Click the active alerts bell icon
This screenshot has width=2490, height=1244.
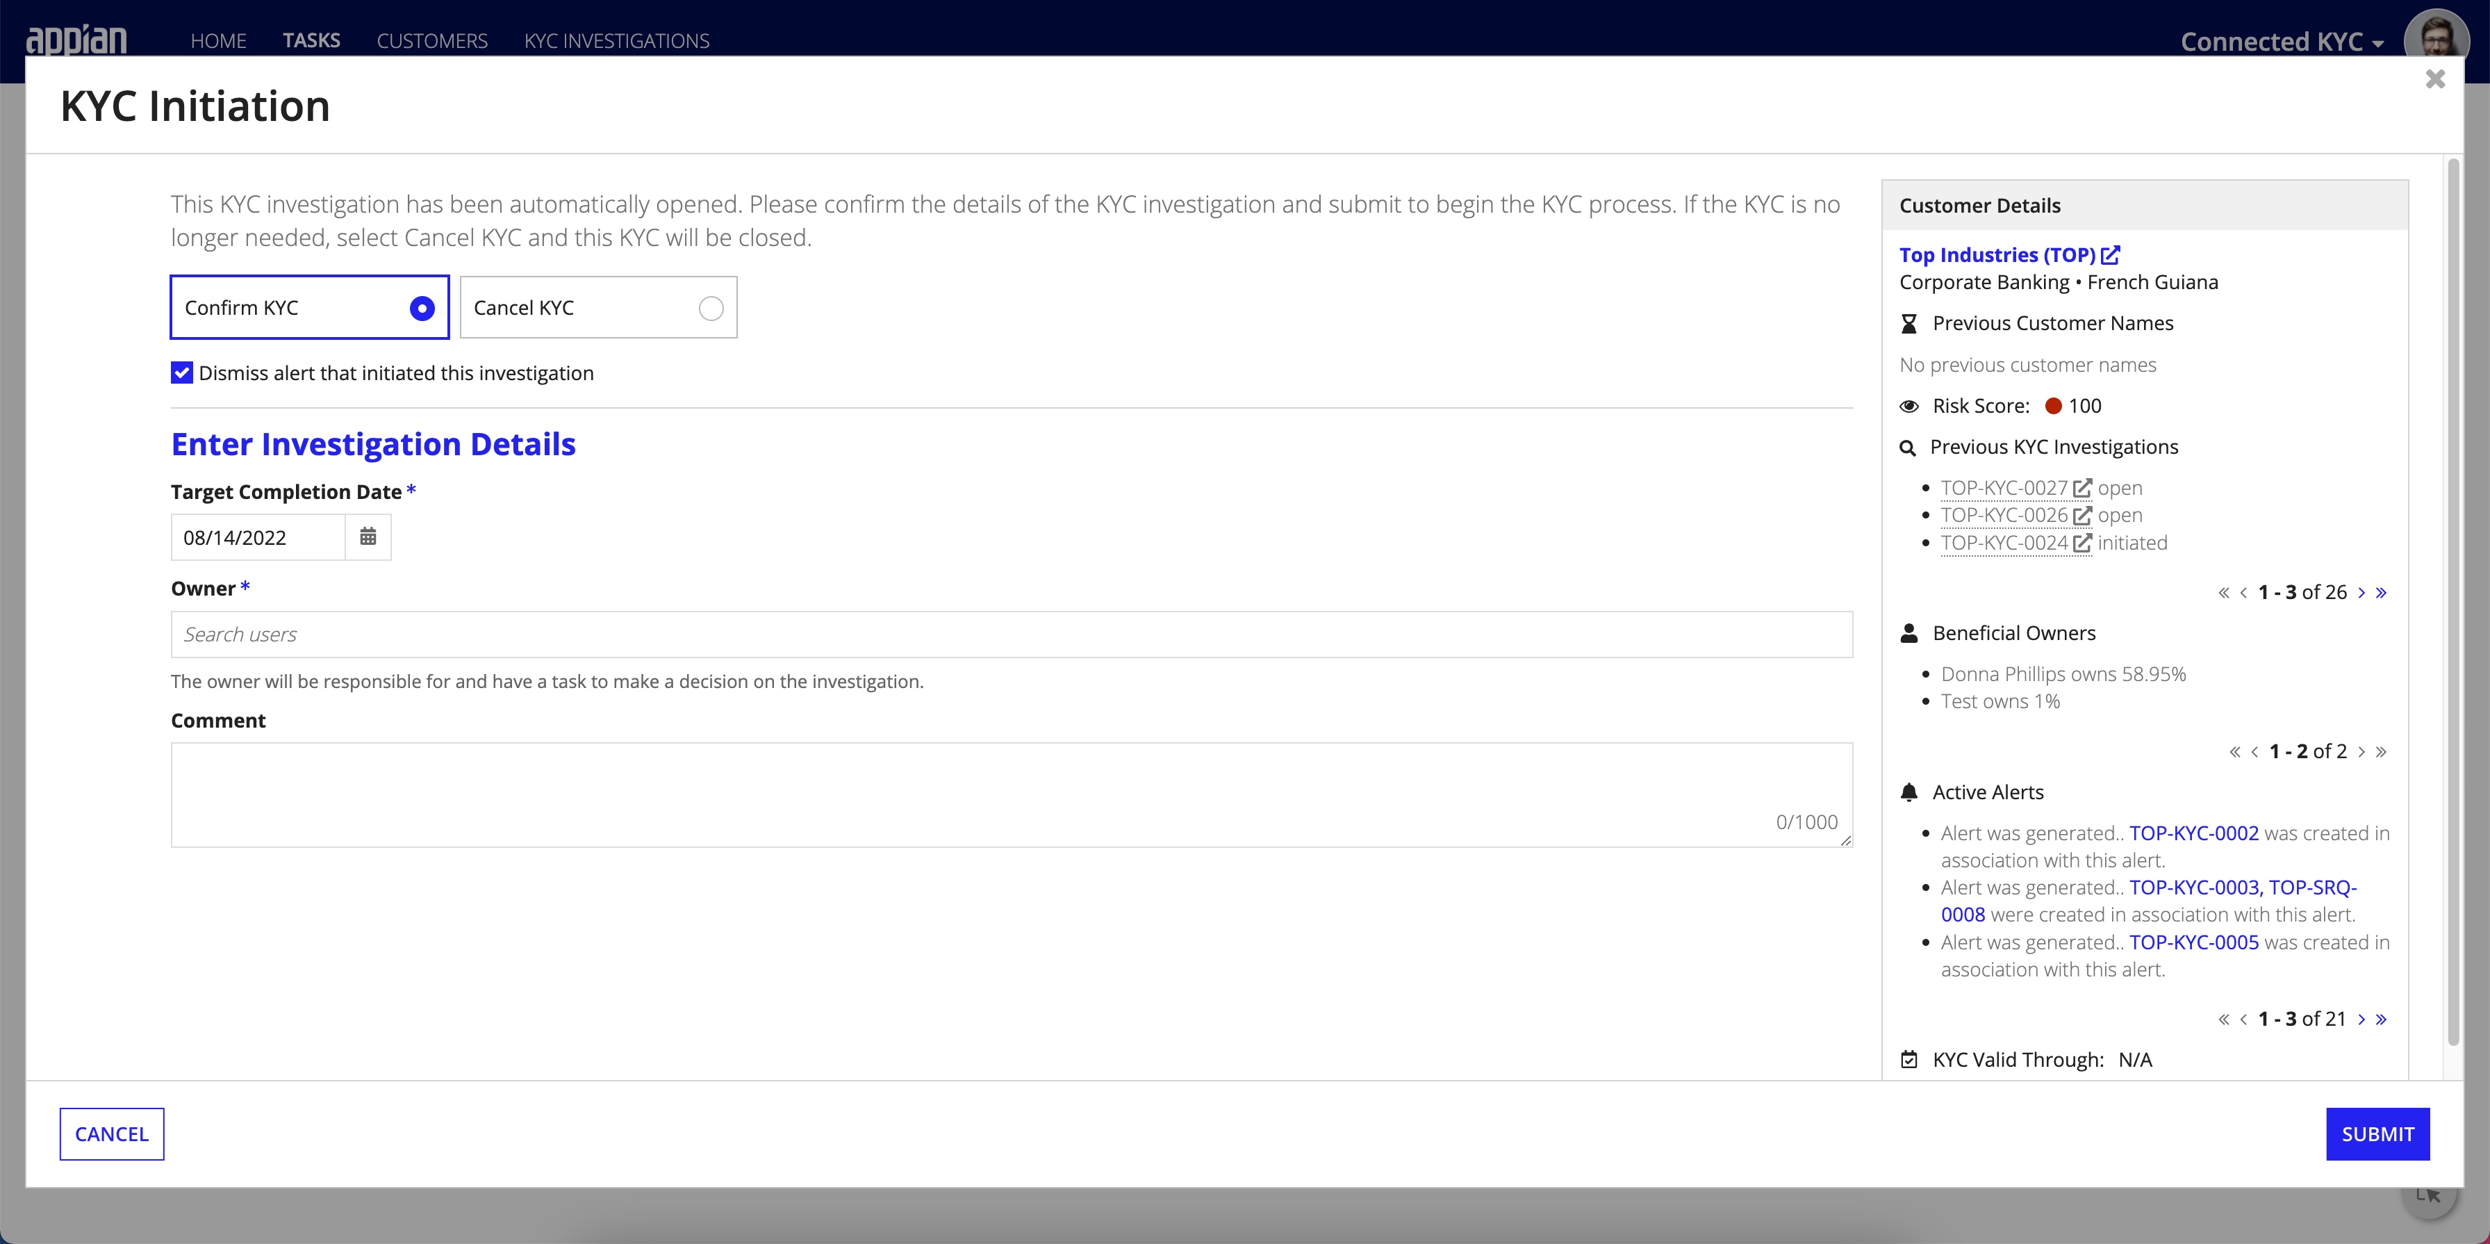click(1908, 791)
